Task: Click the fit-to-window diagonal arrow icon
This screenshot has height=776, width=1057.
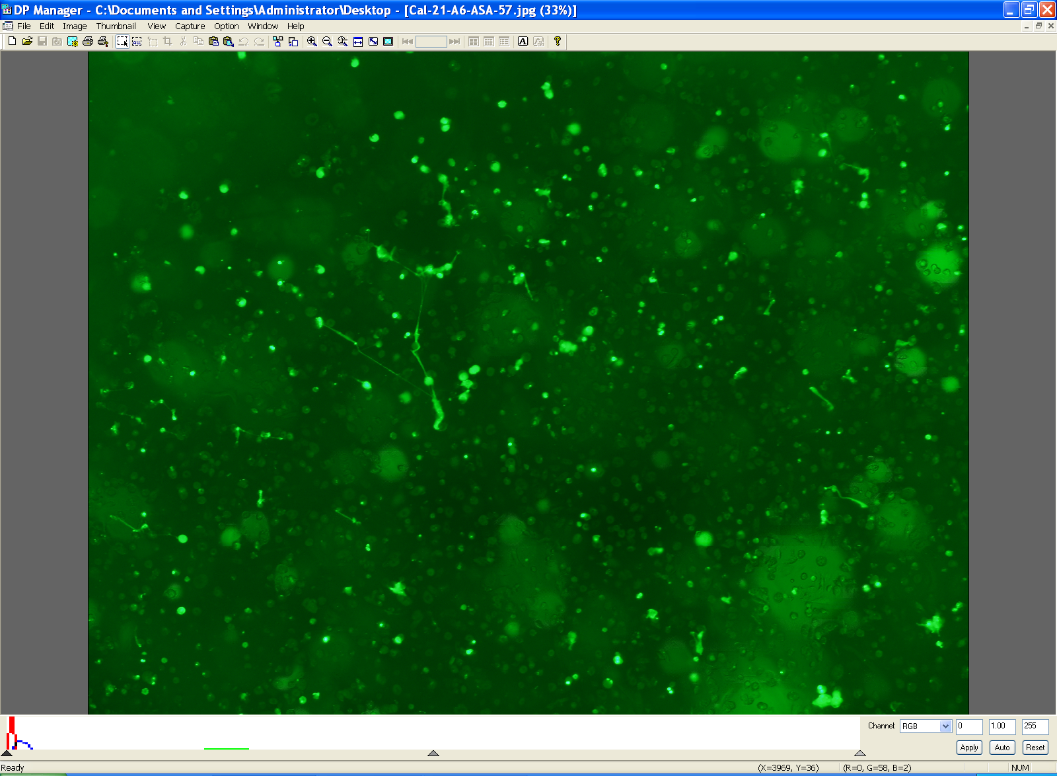Action: [373, 41]
